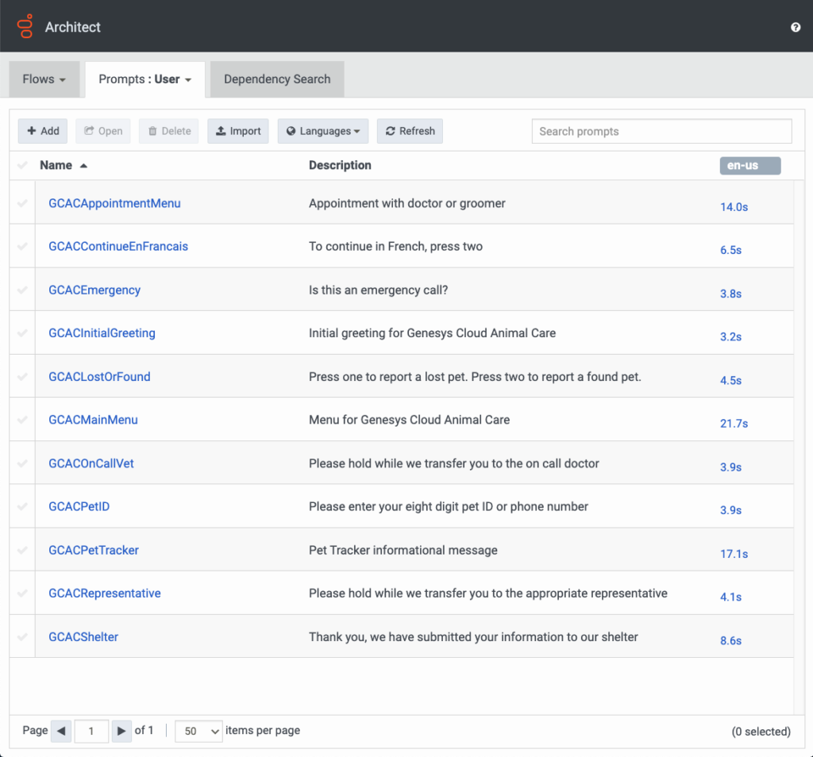Click the 3.2s audio duration

click(730, 336)
